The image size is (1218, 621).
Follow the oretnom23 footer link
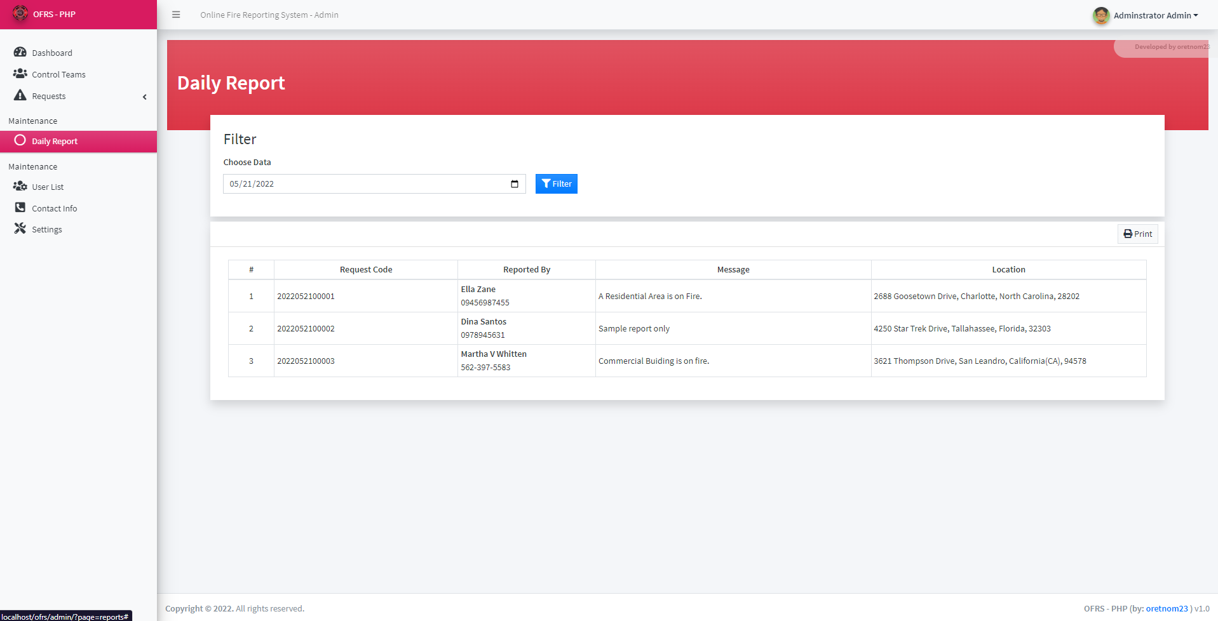click(x=1167, y=608)
